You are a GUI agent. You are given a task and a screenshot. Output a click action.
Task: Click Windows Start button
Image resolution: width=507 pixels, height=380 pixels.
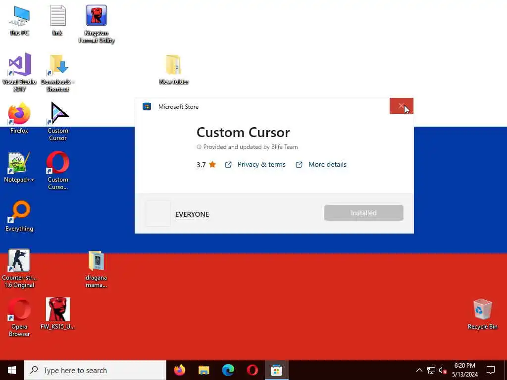12,370
